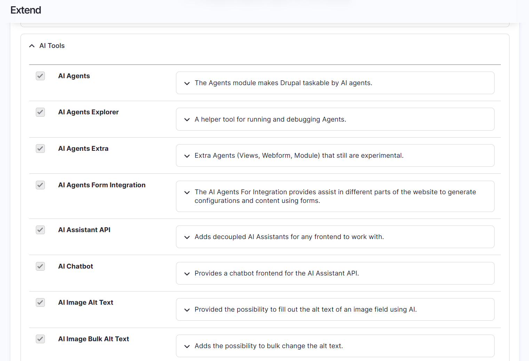The height and width of the screenshot is (361, 529).
Task: Toggle the AI Agents Form Integration checkbox
Action: [40, 185]
